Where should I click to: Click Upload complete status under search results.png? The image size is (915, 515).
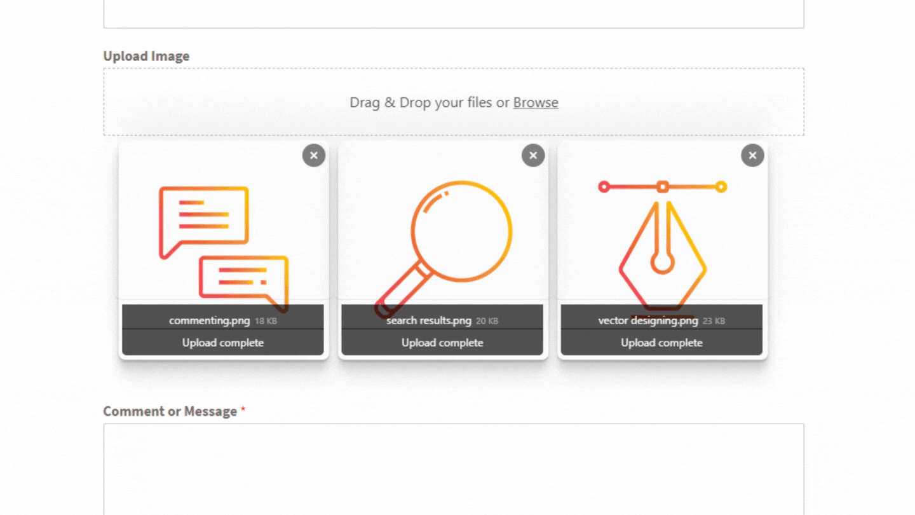pos(442,343)
